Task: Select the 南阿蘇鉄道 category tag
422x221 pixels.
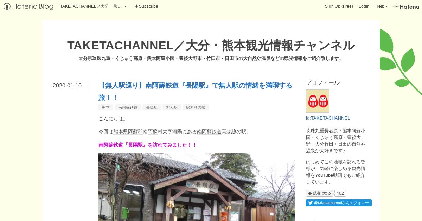Action: point(128,108)
